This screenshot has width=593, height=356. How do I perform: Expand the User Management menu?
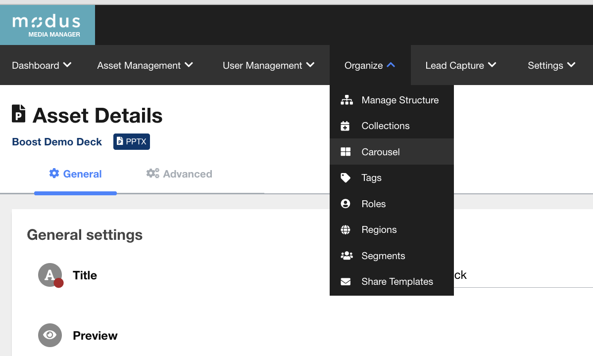pos(268,65)
